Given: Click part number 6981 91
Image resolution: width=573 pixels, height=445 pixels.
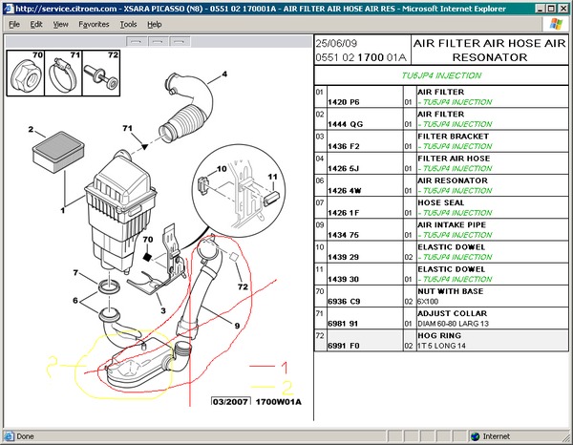Looking at the screenshot, I should (x=343, y=324).
